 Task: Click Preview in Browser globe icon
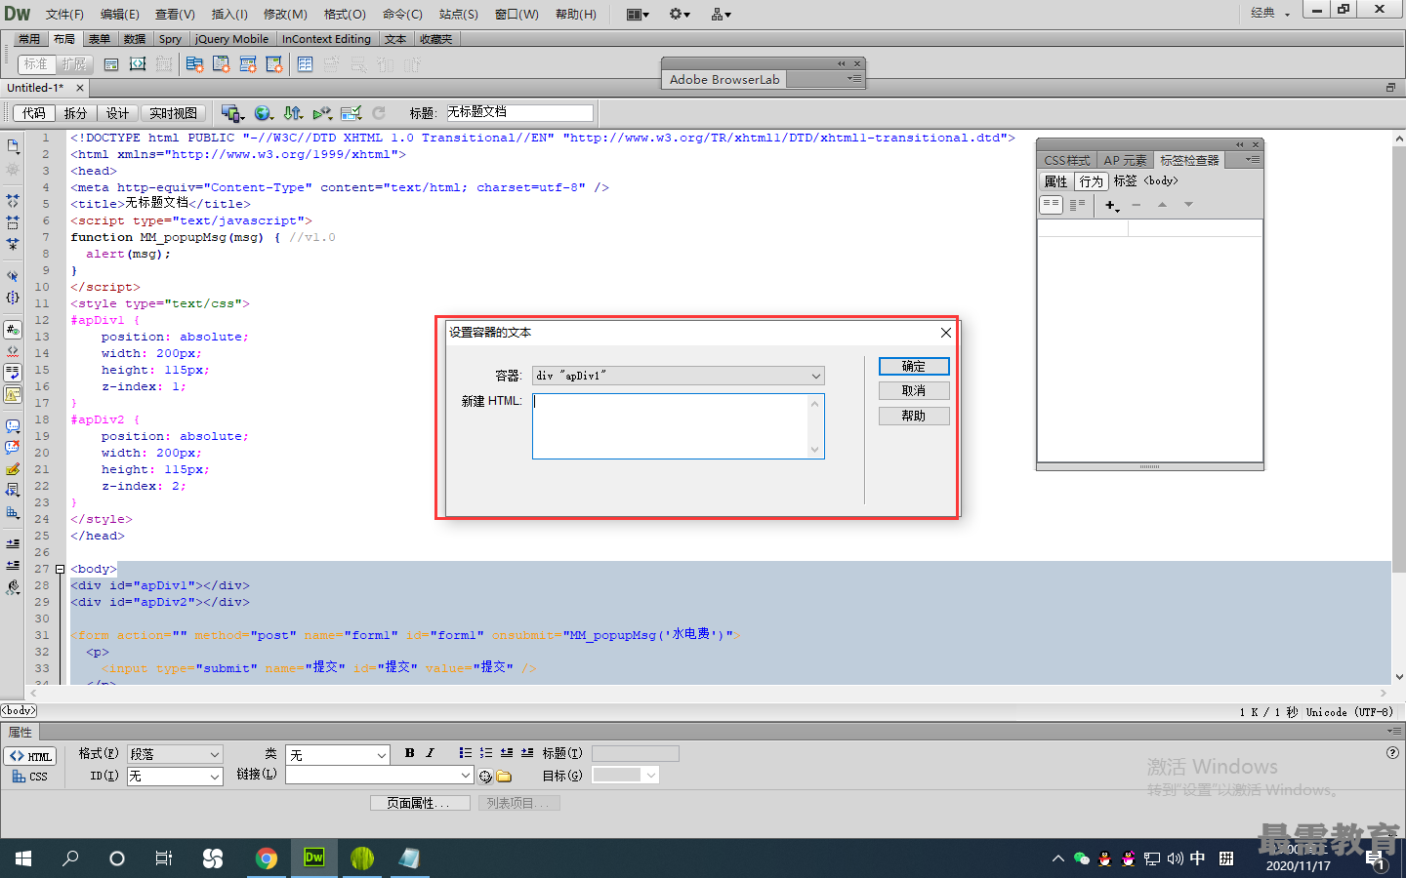tap(263, 113)
